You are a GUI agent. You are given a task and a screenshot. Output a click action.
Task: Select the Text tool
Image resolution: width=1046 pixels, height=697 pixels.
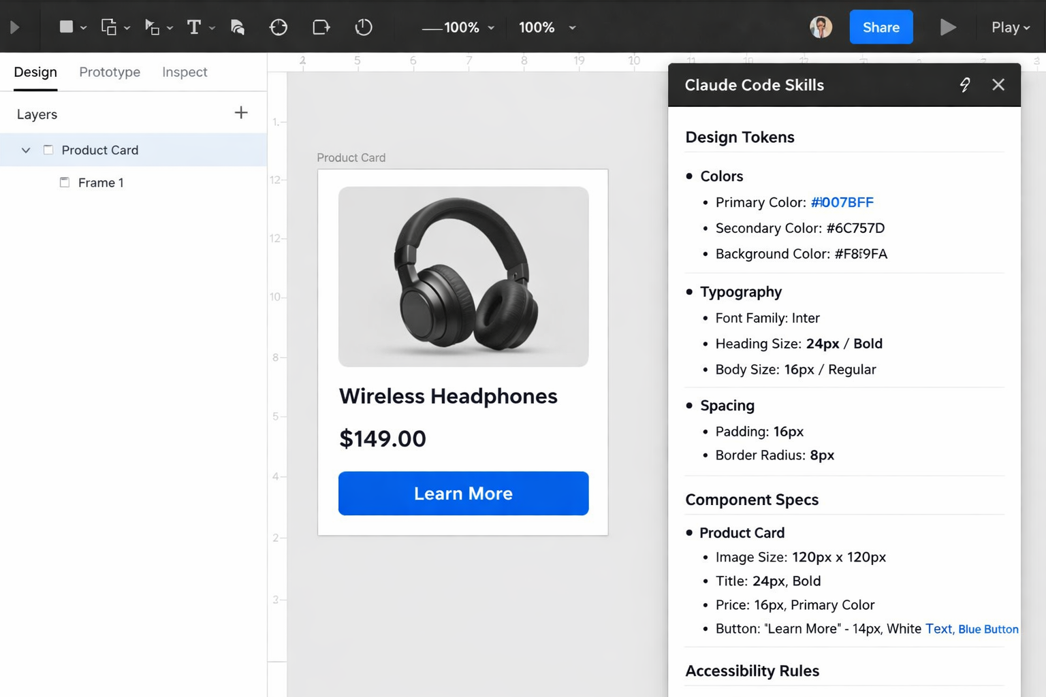[194, 27]
